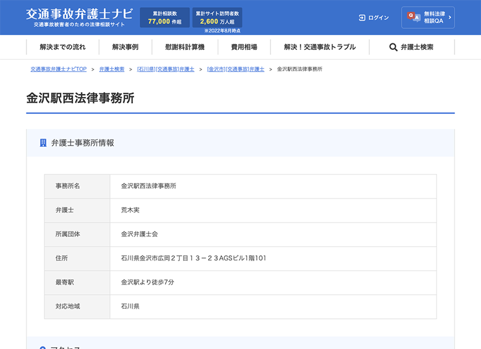Open 解決！交通事故トラブル menu item

click(x=320, y=47)
